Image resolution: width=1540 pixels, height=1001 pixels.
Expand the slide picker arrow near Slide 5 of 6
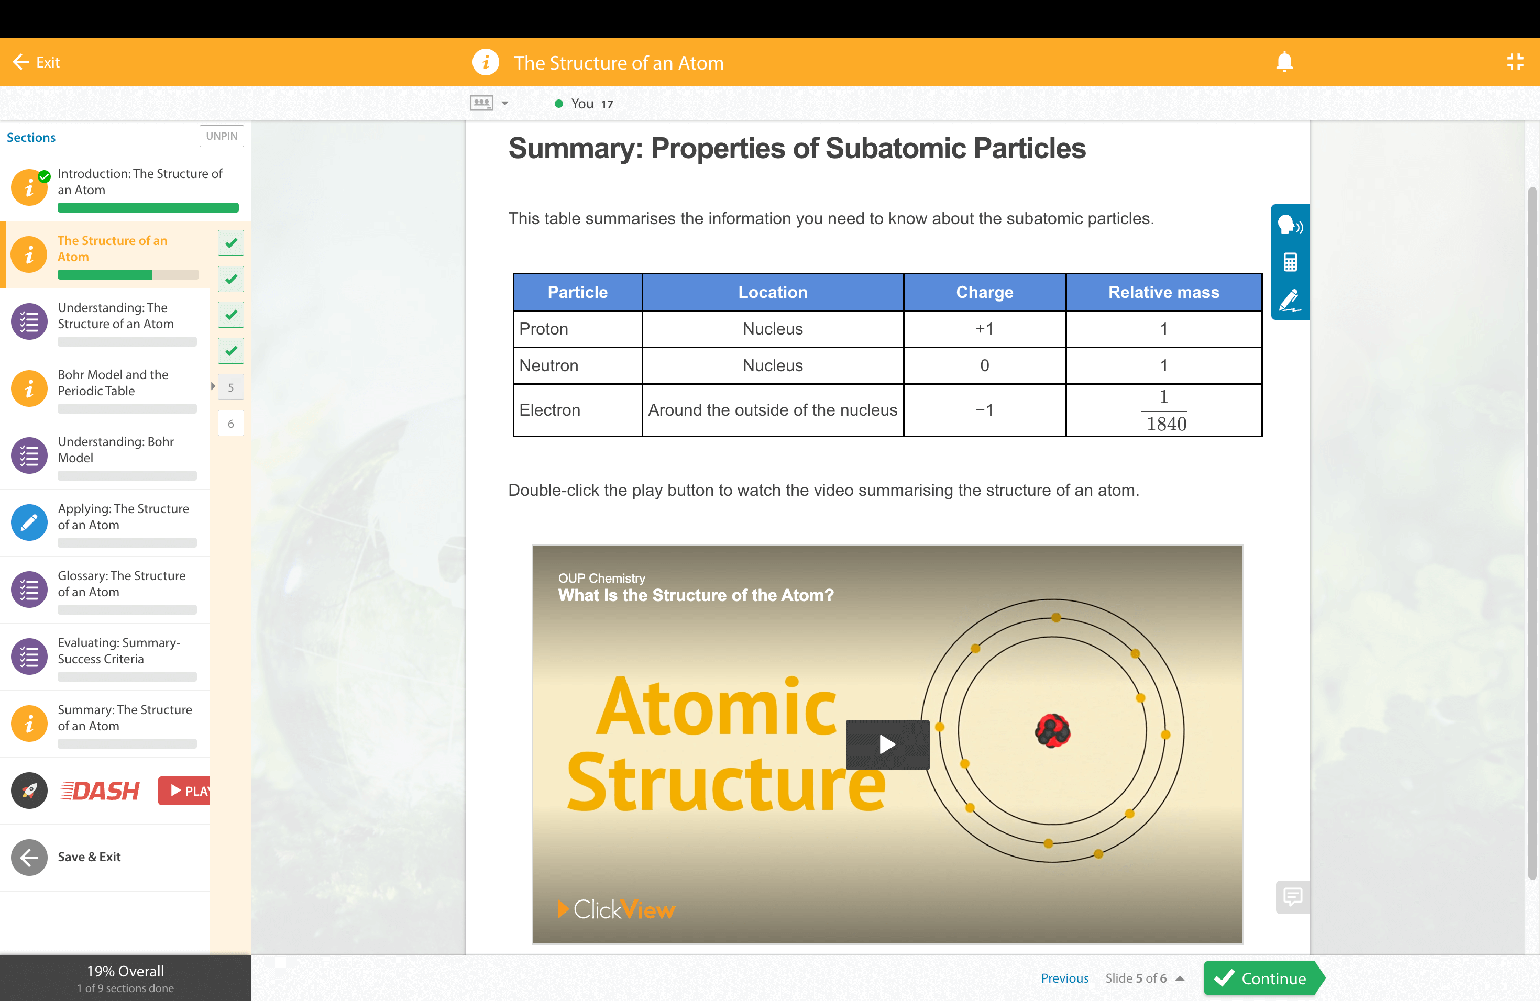pyautogui.click(x=1180, y=978)
